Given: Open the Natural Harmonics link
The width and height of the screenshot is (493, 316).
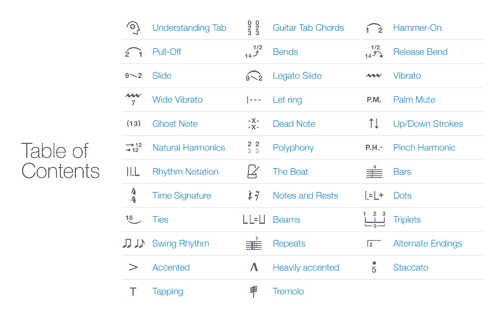Looking at the screenshot, I should (x=188, y=148).
